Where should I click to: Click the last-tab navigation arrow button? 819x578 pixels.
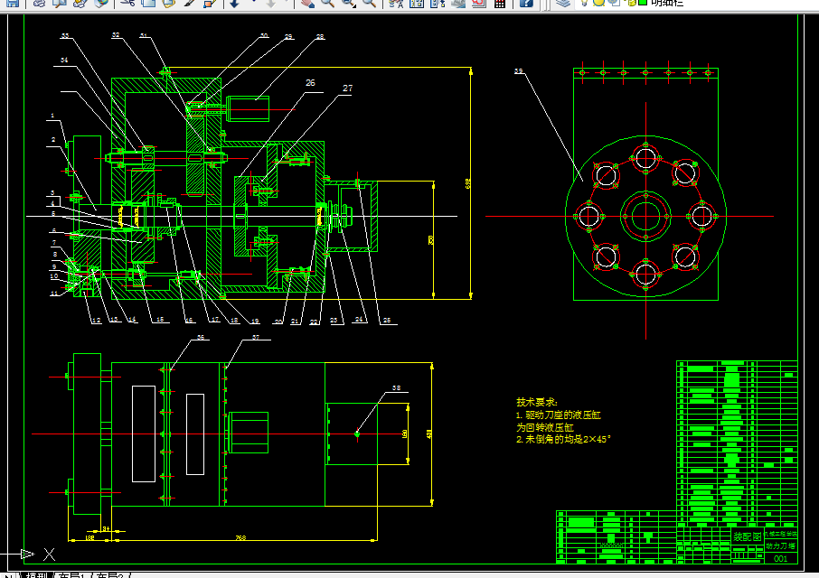pyautogui.click(x=9, y=575)
